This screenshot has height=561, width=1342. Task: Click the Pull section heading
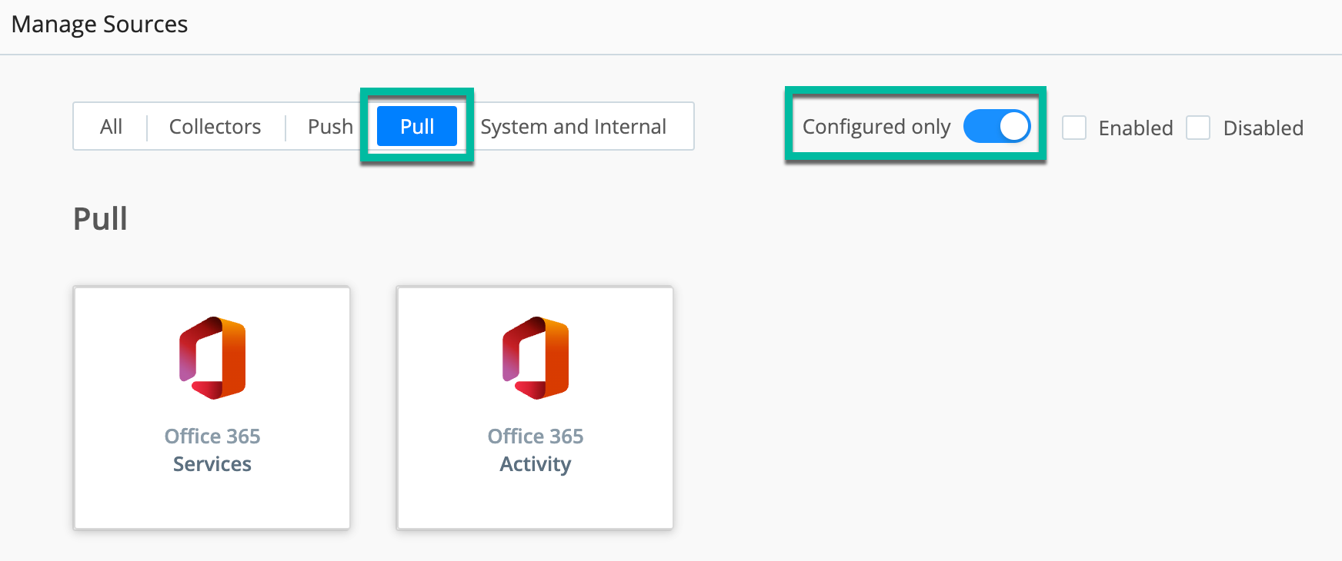click(x=100, y=219)
